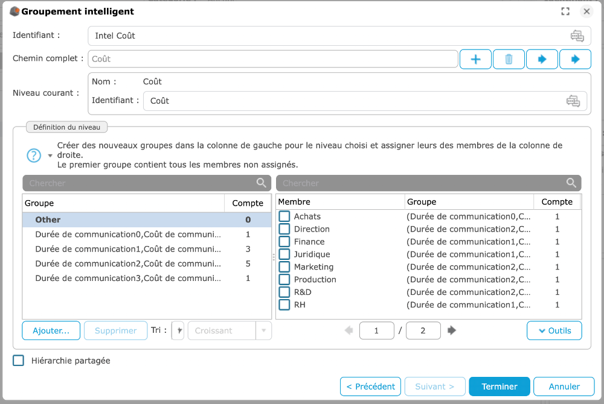Click the plus icon to add a level
This screenshot has height=404, width=604.
(x=476, y=59)
